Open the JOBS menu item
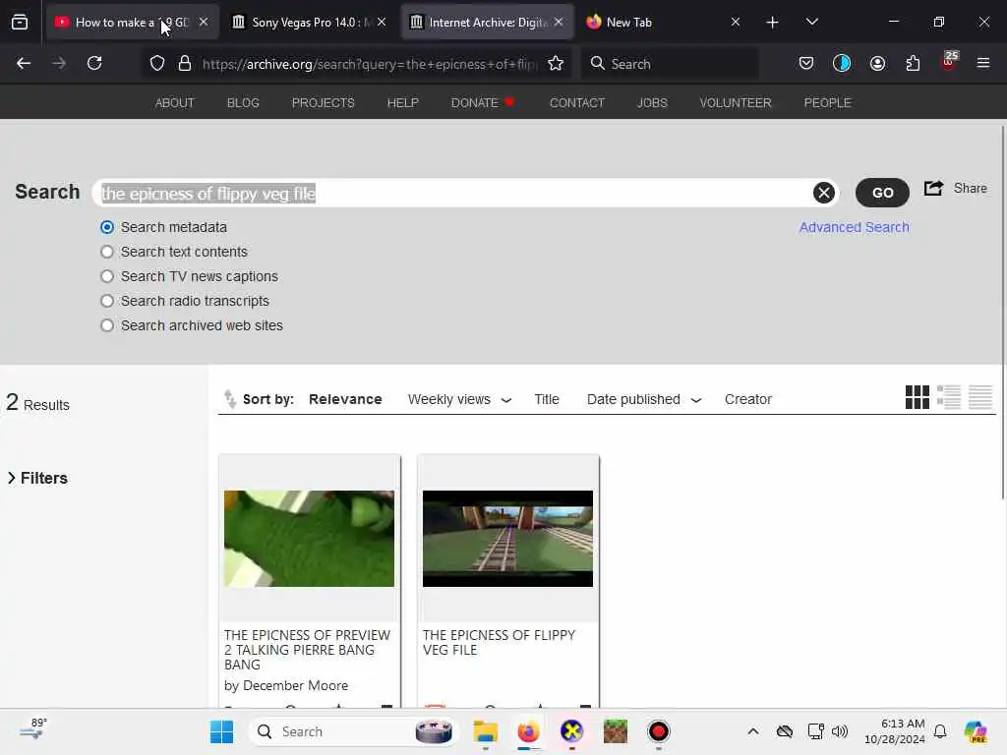The width and height of the screenshot is (1007, 755). [652, 102]
